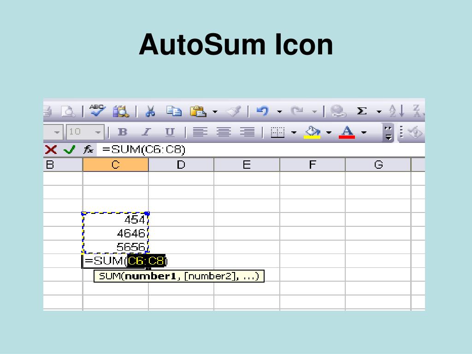This screenshot has width=472, height=354.
Task: Toggle Bold formatting
Action: [x=123, y=132]
